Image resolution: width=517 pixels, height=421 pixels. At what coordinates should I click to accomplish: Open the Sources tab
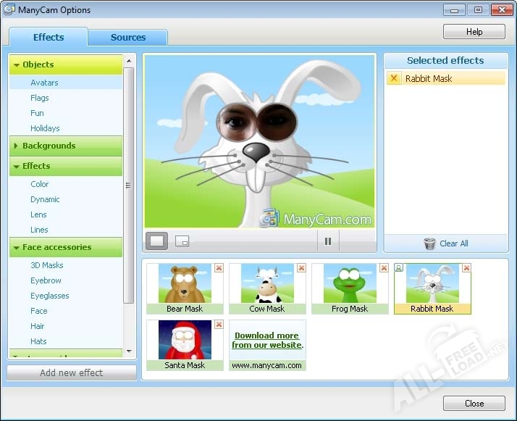coord(128,37)
